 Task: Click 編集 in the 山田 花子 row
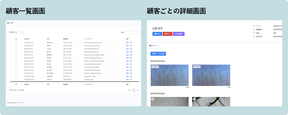127,79
